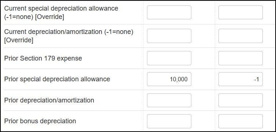Click the Prior depreciation/amortization label

click(49, 100)
